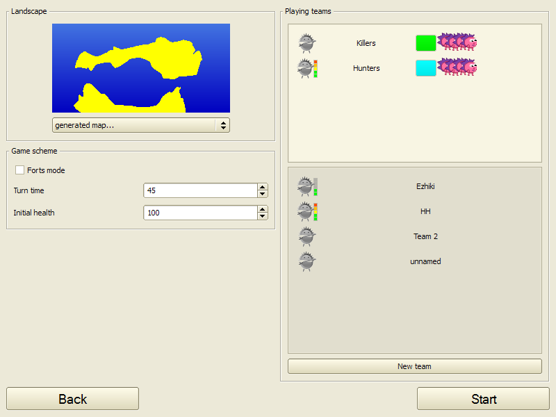Increase the Turn time value
556x417 pixels.
(x=263, y=187)
